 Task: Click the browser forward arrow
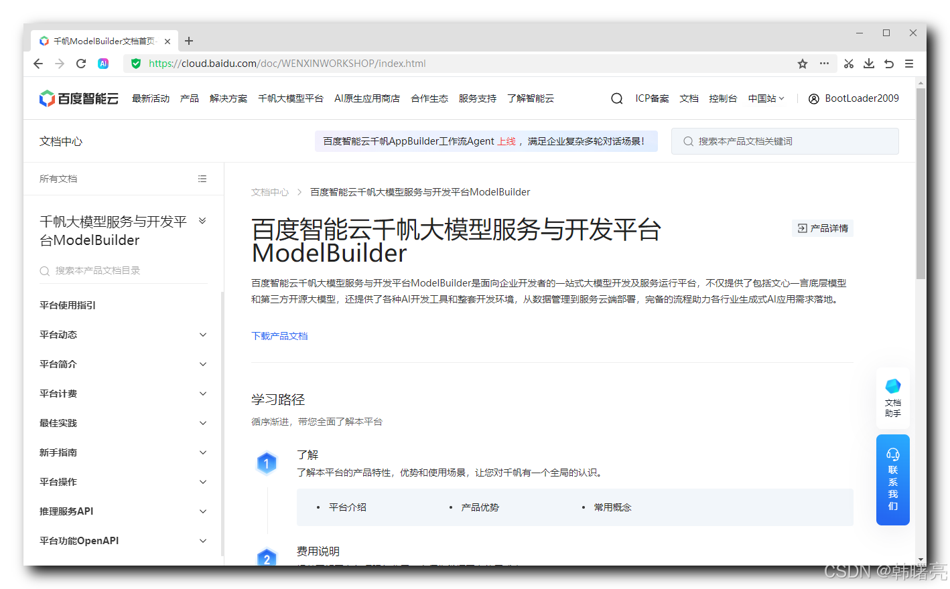coord(60,64)
